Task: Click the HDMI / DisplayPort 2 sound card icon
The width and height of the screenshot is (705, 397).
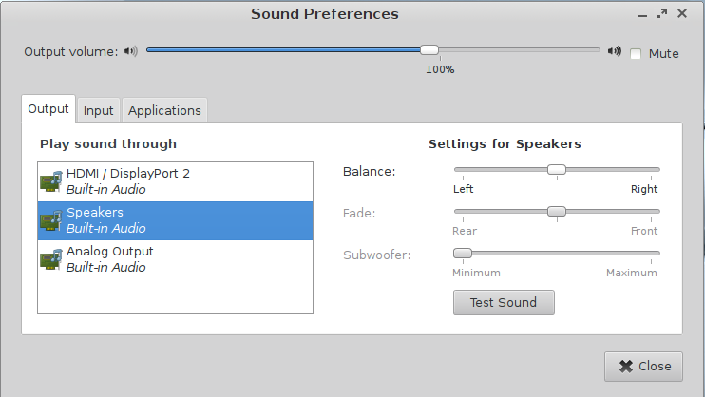Action: point(50,181)
